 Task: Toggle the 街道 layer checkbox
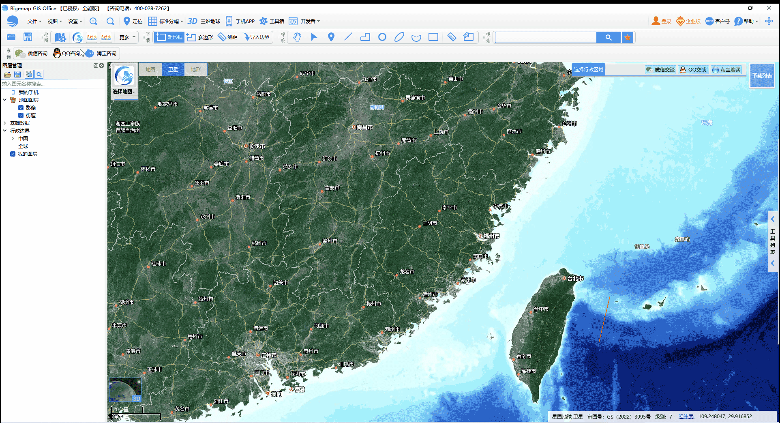point(21,116)
